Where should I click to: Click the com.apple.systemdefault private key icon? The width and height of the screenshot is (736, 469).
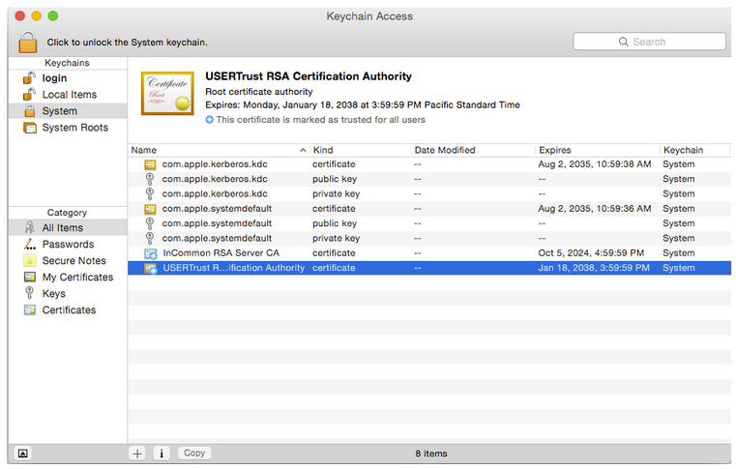coord(150,239)
